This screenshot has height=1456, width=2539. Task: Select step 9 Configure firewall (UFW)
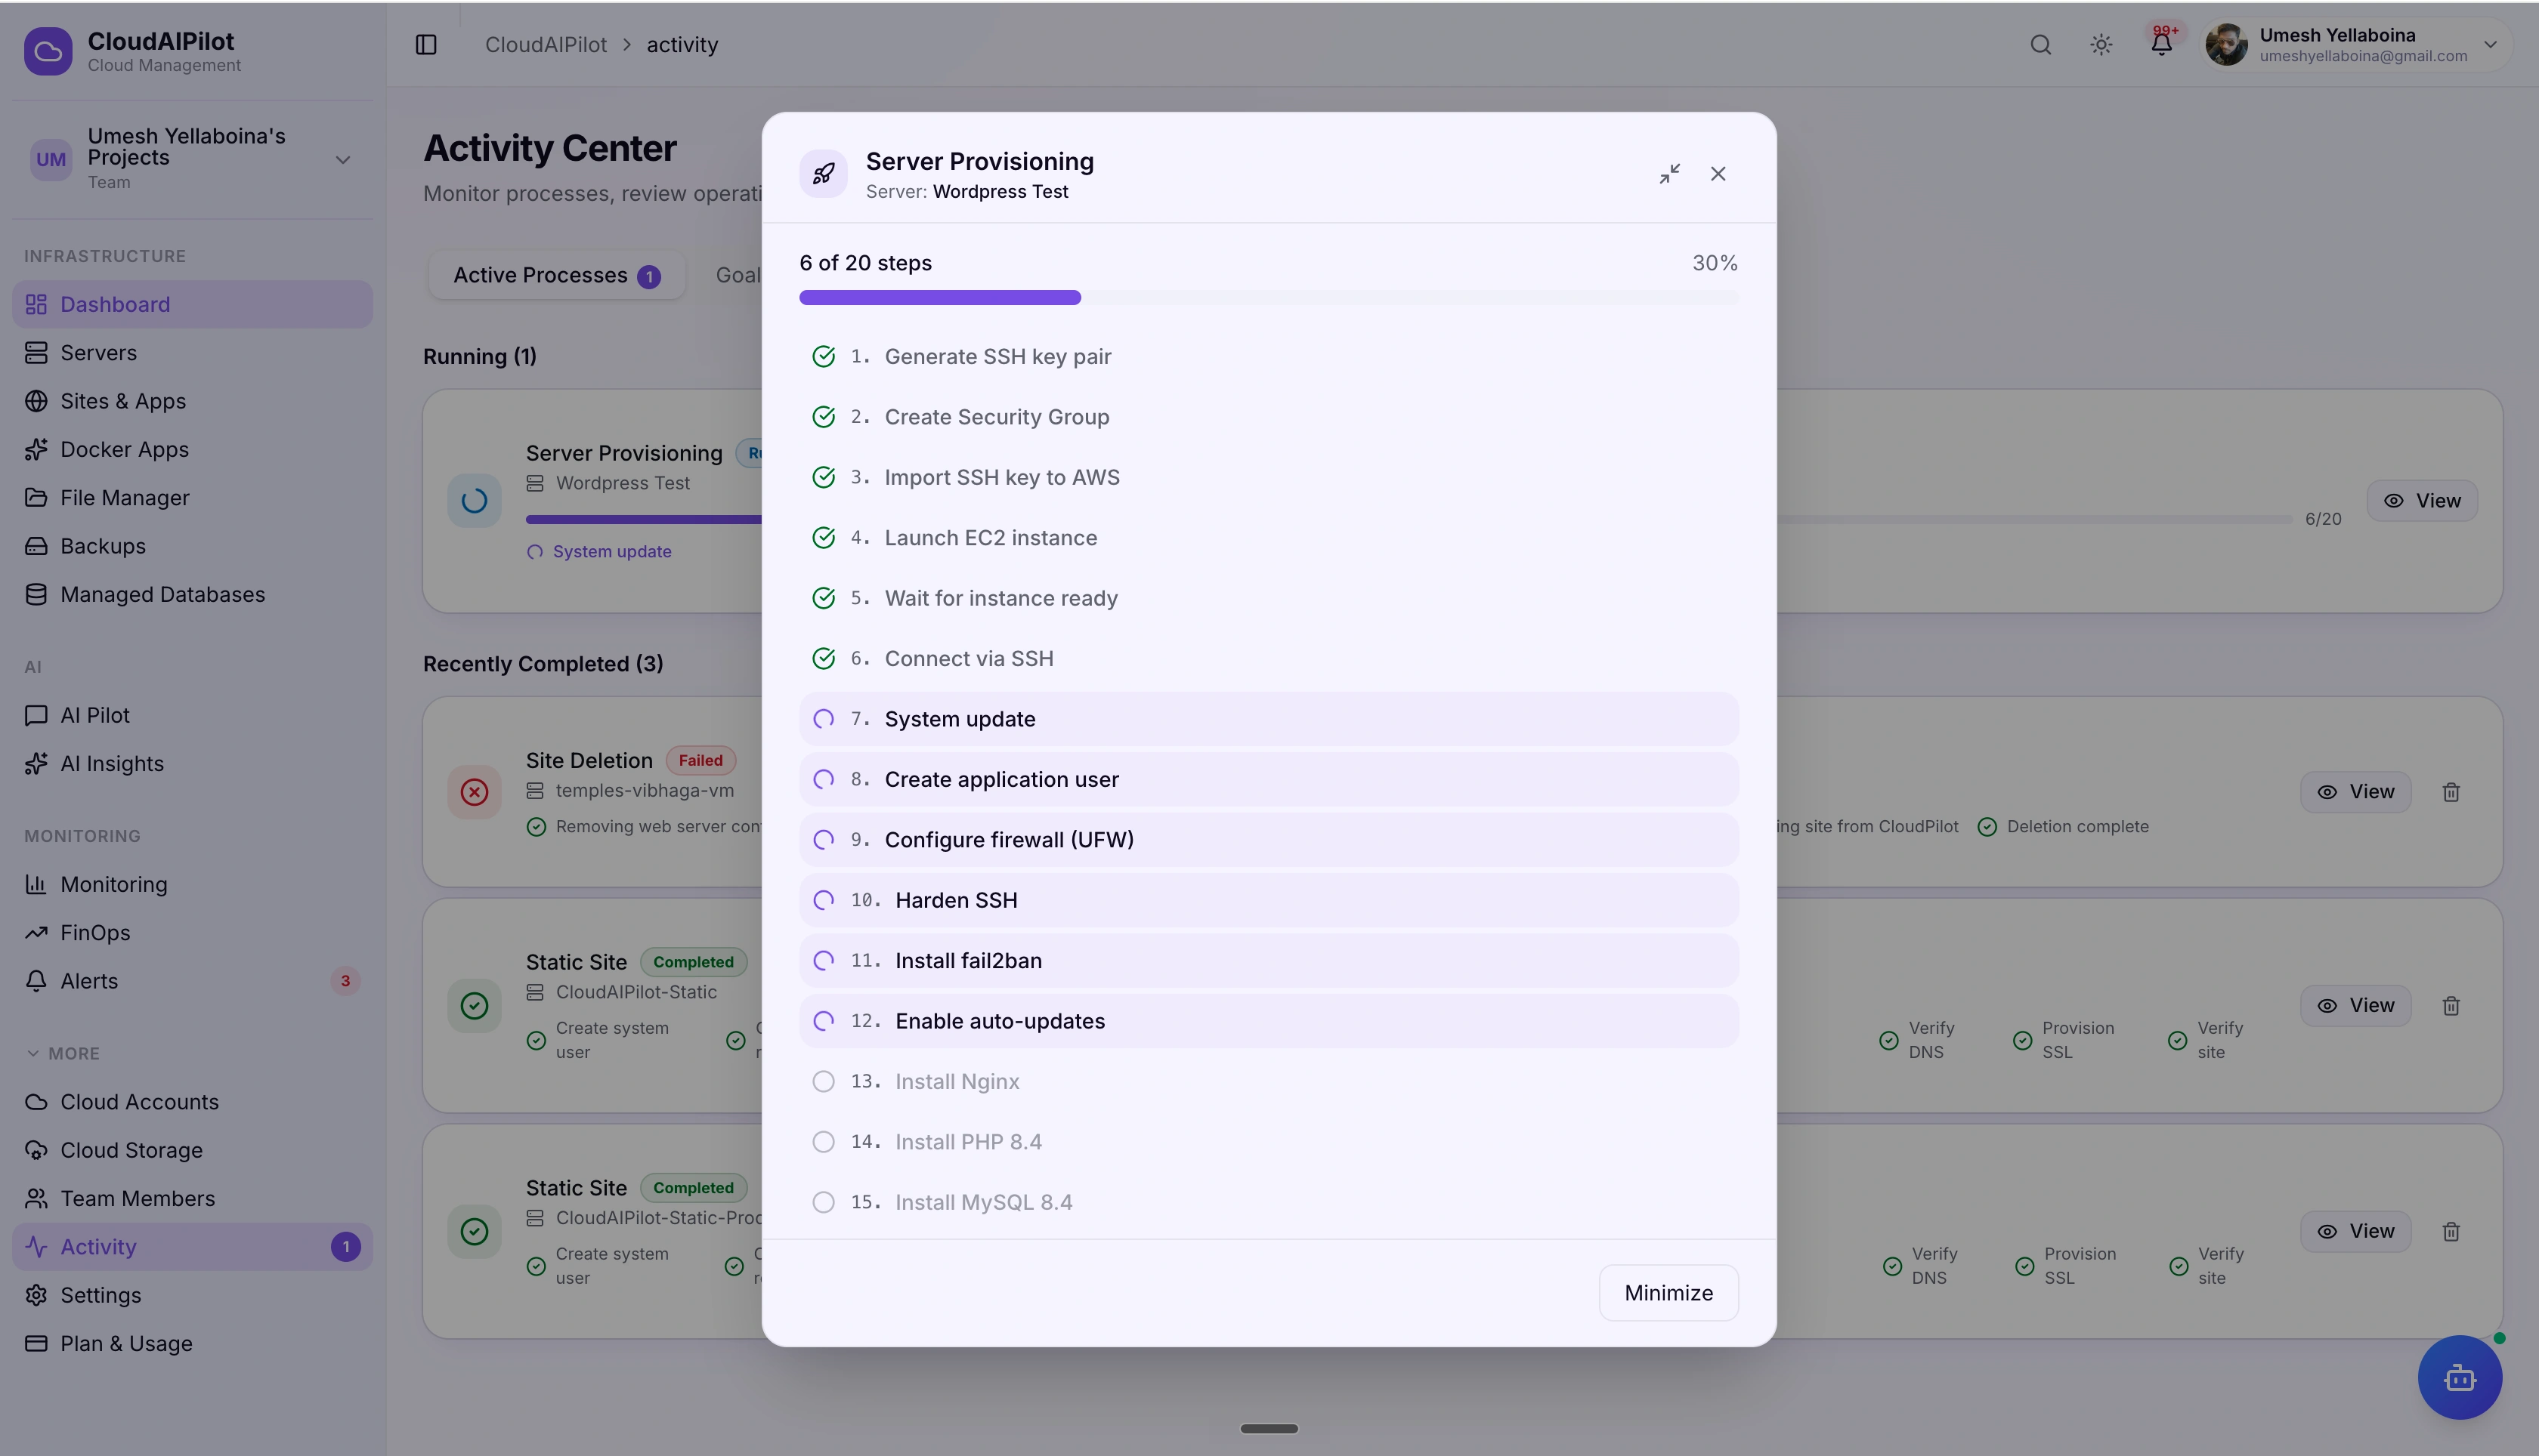point(1269,840)
